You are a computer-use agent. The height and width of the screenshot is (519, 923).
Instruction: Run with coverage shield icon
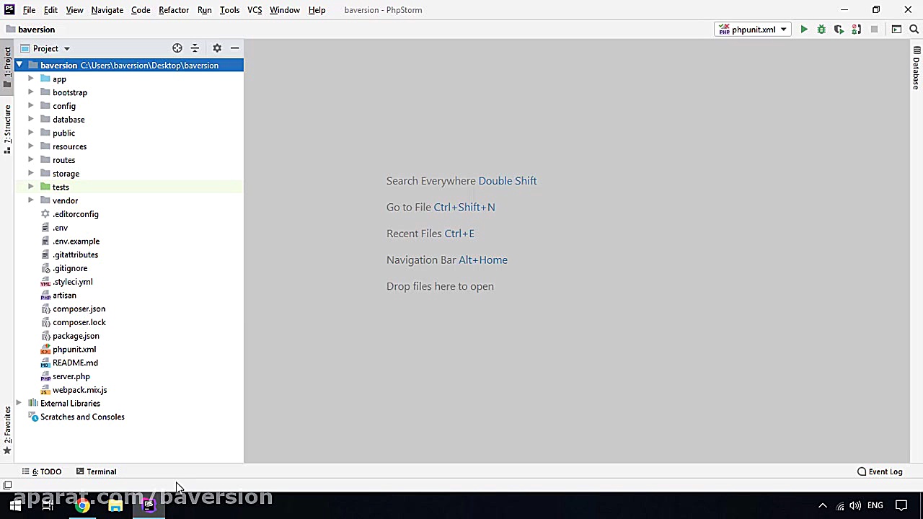(x=839, y=30)
